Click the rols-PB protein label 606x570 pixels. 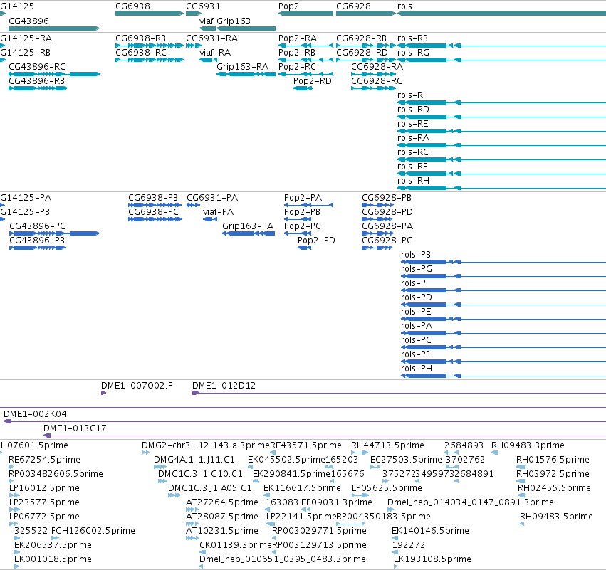[416, 255]
